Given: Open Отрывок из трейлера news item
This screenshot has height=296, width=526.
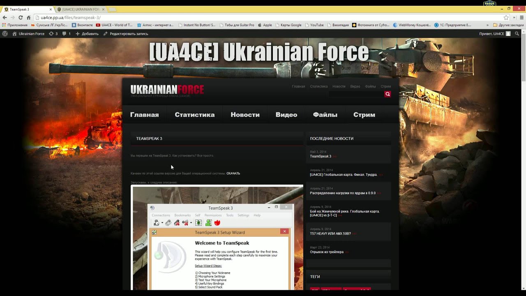Looking at the screenshot, I should (x=327, y=252).
